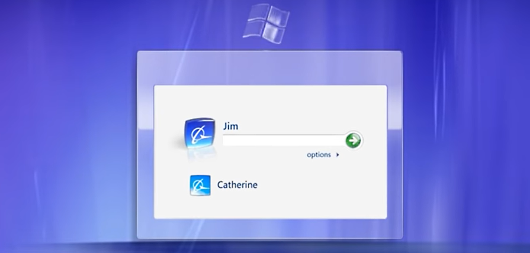Expand the arrow next to options
Screen dimensions: 530x253
(x=338, y=155)
